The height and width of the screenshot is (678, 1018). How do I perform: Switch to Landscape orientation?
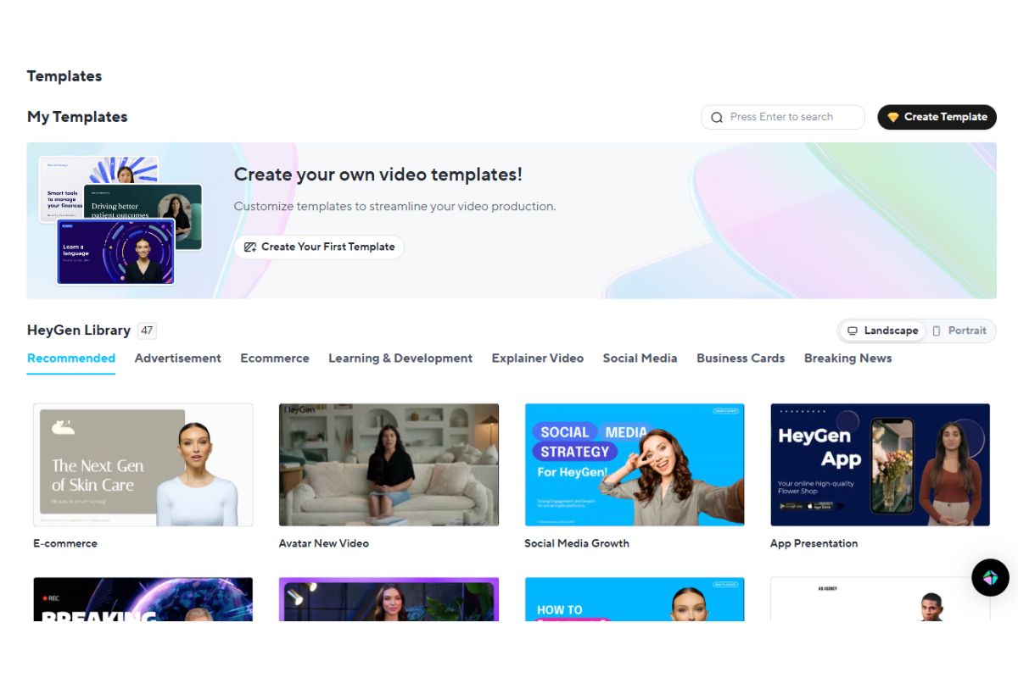click(x=882, y=331)
